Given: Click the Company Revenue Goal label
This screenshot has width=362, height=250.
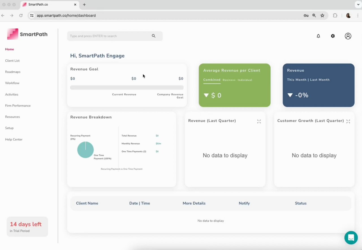Looking at the screenshot, I should tap(170, 96).
